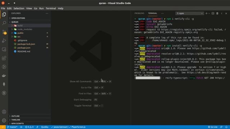Click Go Live in status bar

213,127
